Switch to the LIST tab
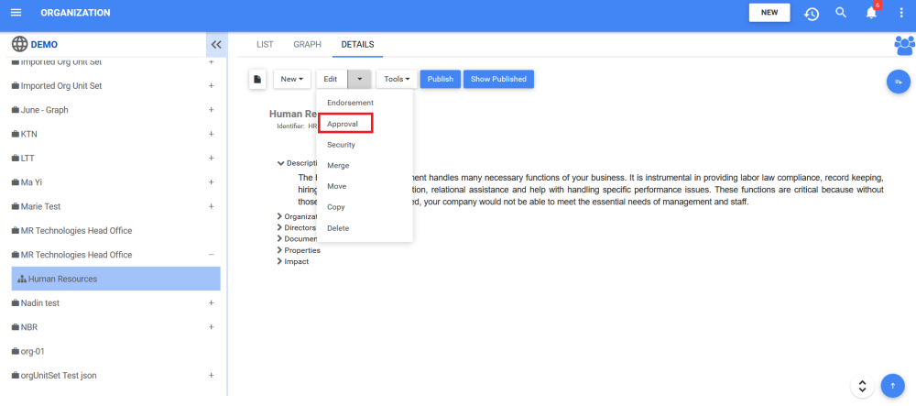Viewport: 916px width, 406px height. click(265, 44)
